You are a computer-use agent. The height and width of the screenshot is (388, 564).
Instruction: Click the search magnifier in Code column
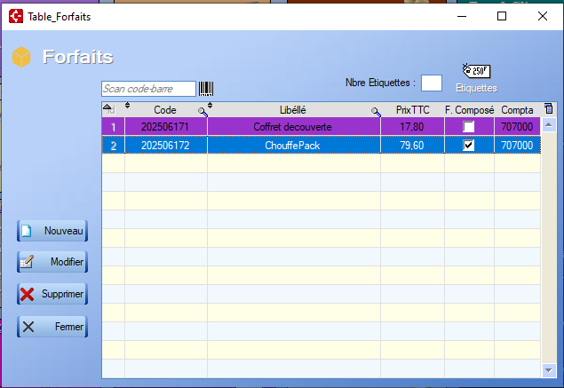[x=203, y=111]
